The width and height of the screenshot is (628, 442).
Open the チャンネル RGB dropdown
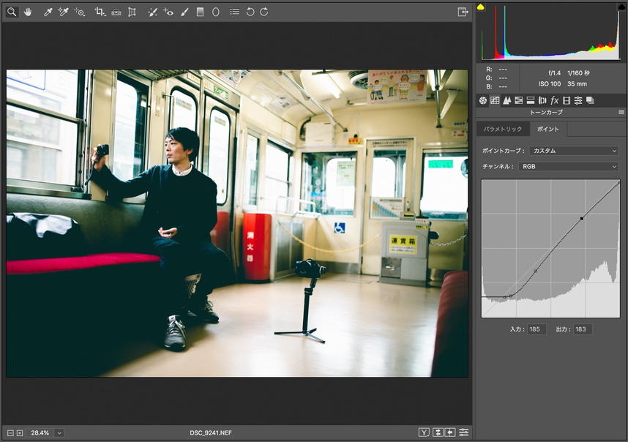569,167
